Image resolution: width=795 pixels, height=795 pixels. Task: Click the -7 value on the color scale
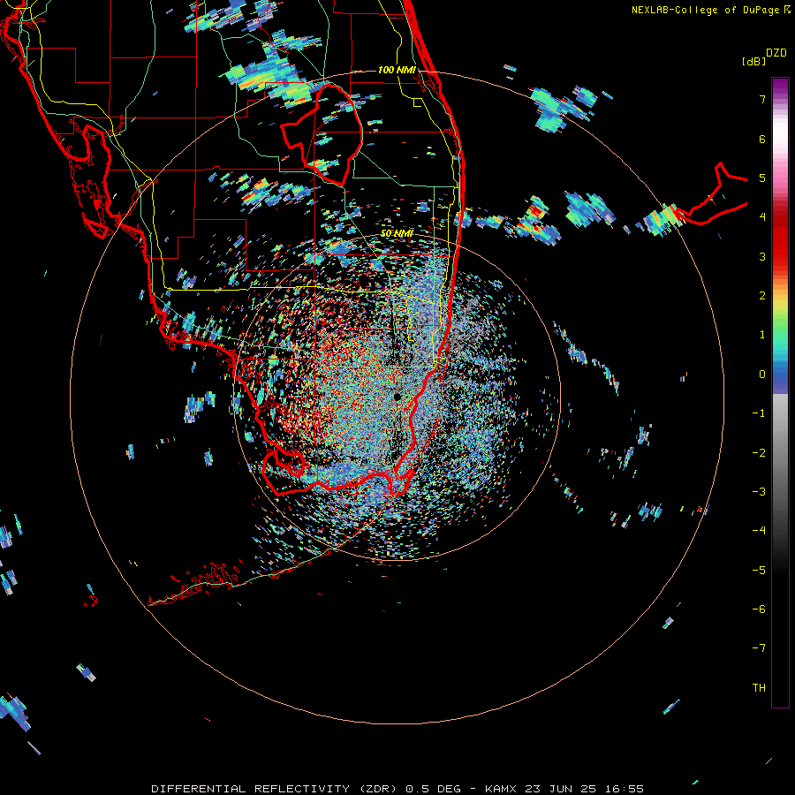759,648
